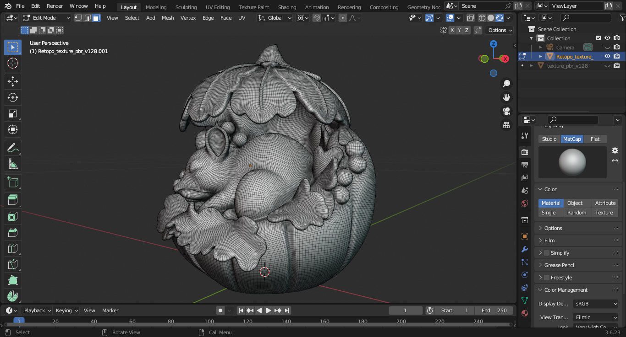Expand the texture_pbr_v128 outliner item

532,65
